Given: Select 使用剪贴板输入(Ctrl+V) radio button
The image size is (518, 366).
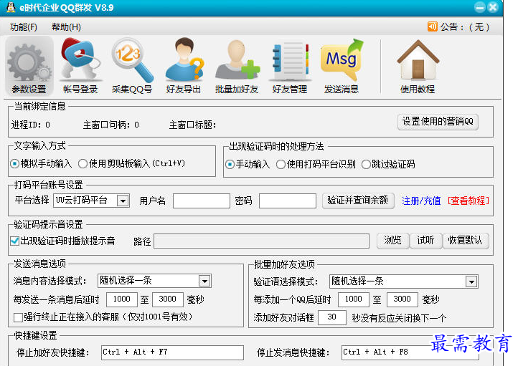Looking at the screenshot, I should pos(83,163).
